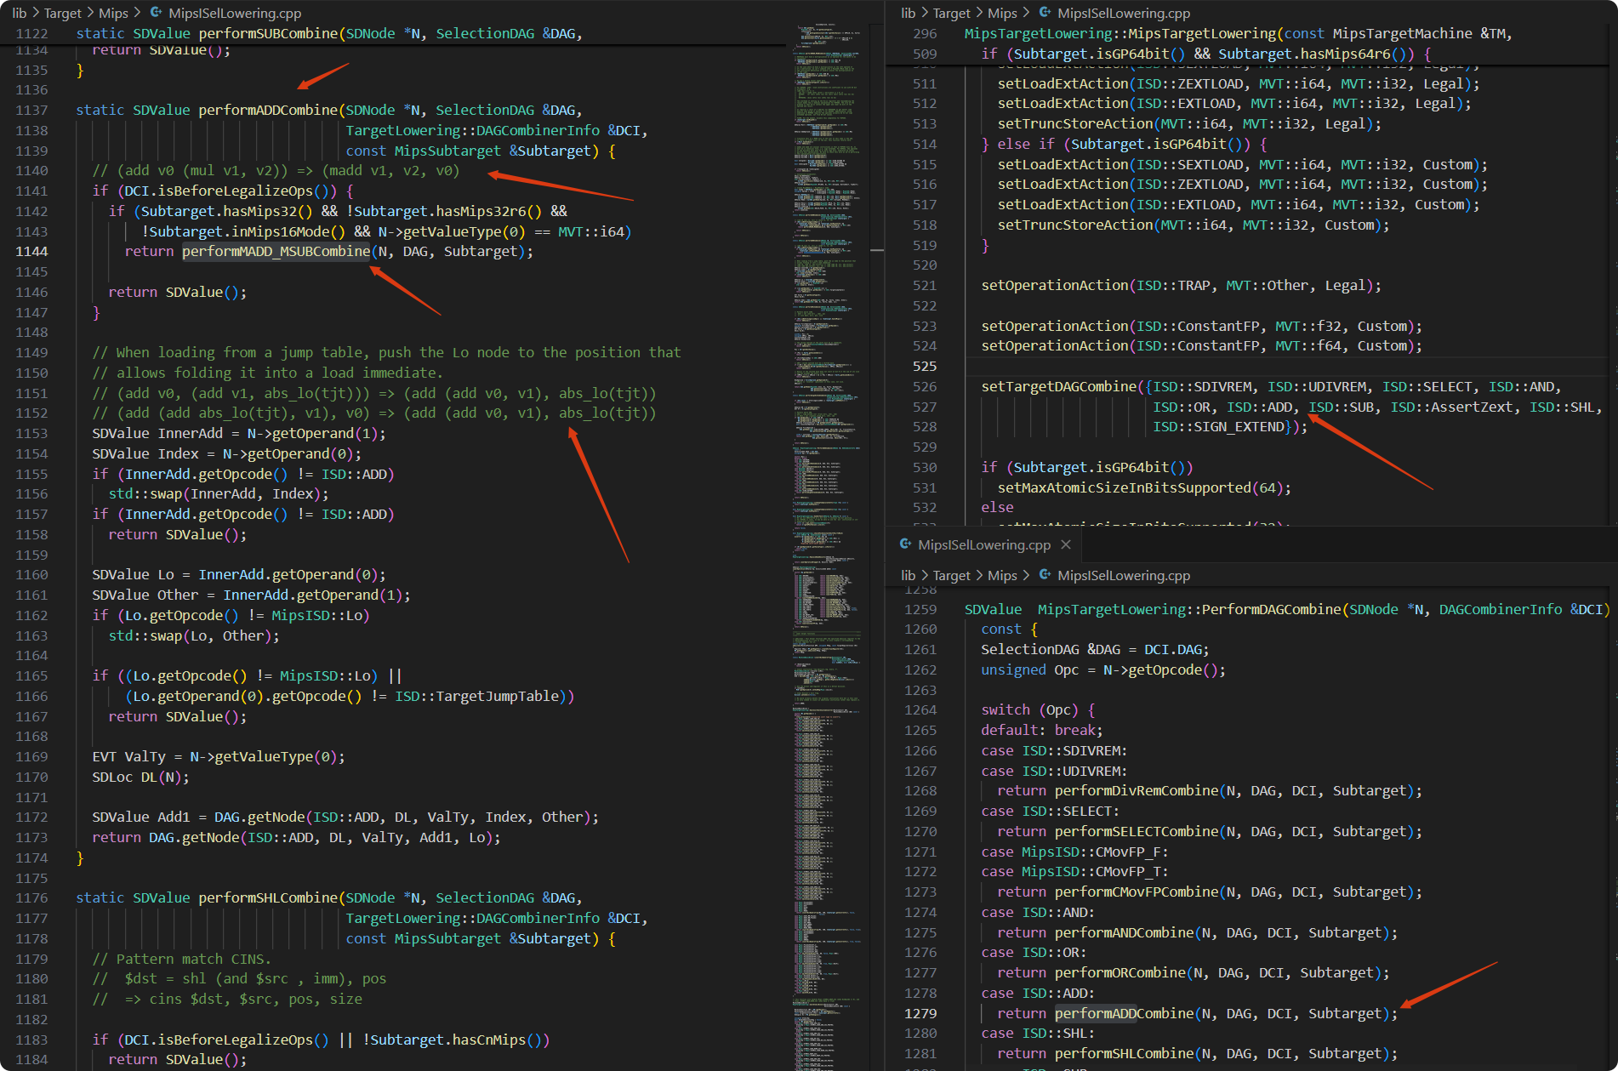Viewport: 1618px width, 1071px height.
Task: Close the MipsISelLowering.cpp tab in bottom-right pane
Action: [1066, 544]
